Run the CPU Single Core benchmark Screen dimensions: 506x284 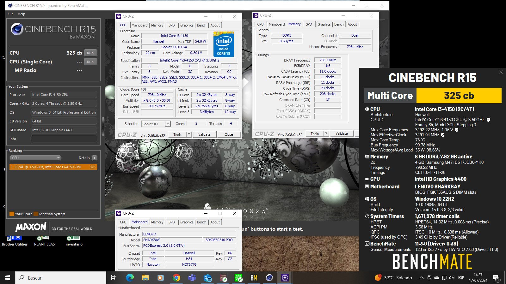pyautogui.click(x=90, y=62)
